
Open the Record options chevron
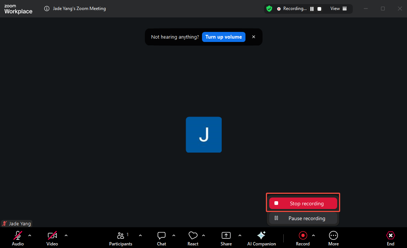[x=313, y=235]
